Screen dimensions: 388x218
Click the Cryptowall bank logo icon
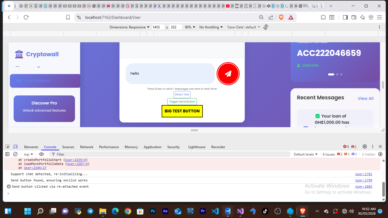pyautogui.click(x=19, y=54)
